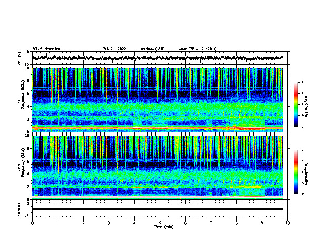Click the "-3" label on ch.1 color scale
This screenshot has width=324, height=250.
tap(302, 82)
